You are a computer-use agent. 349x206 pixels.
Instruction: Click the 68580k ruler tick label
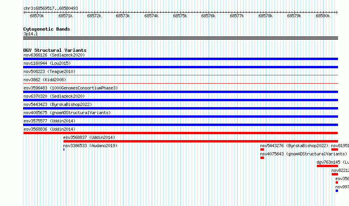tap(323, 16)
